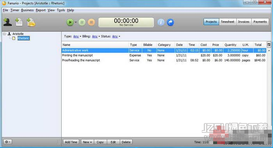The height and width of the screenshot is (148, 273).
Task: Select the Rhetoric project in the tree
Action: point(23,38)
